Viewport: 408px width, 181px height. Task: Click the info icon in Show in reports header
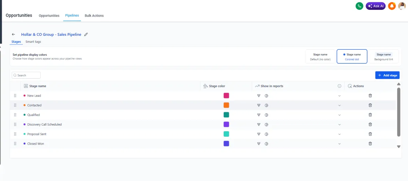pyautogui.click(x=339, y=86)
